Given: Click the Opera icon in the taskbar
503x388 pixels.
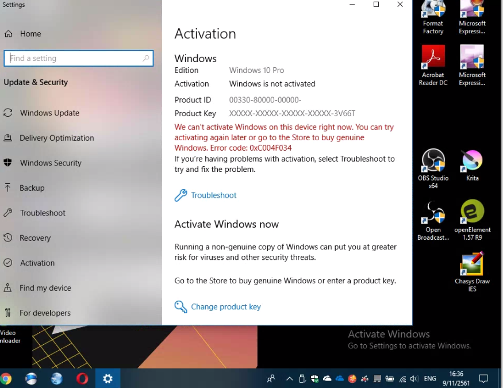Looking at the screenshot, I should click(x=82, y=379).
